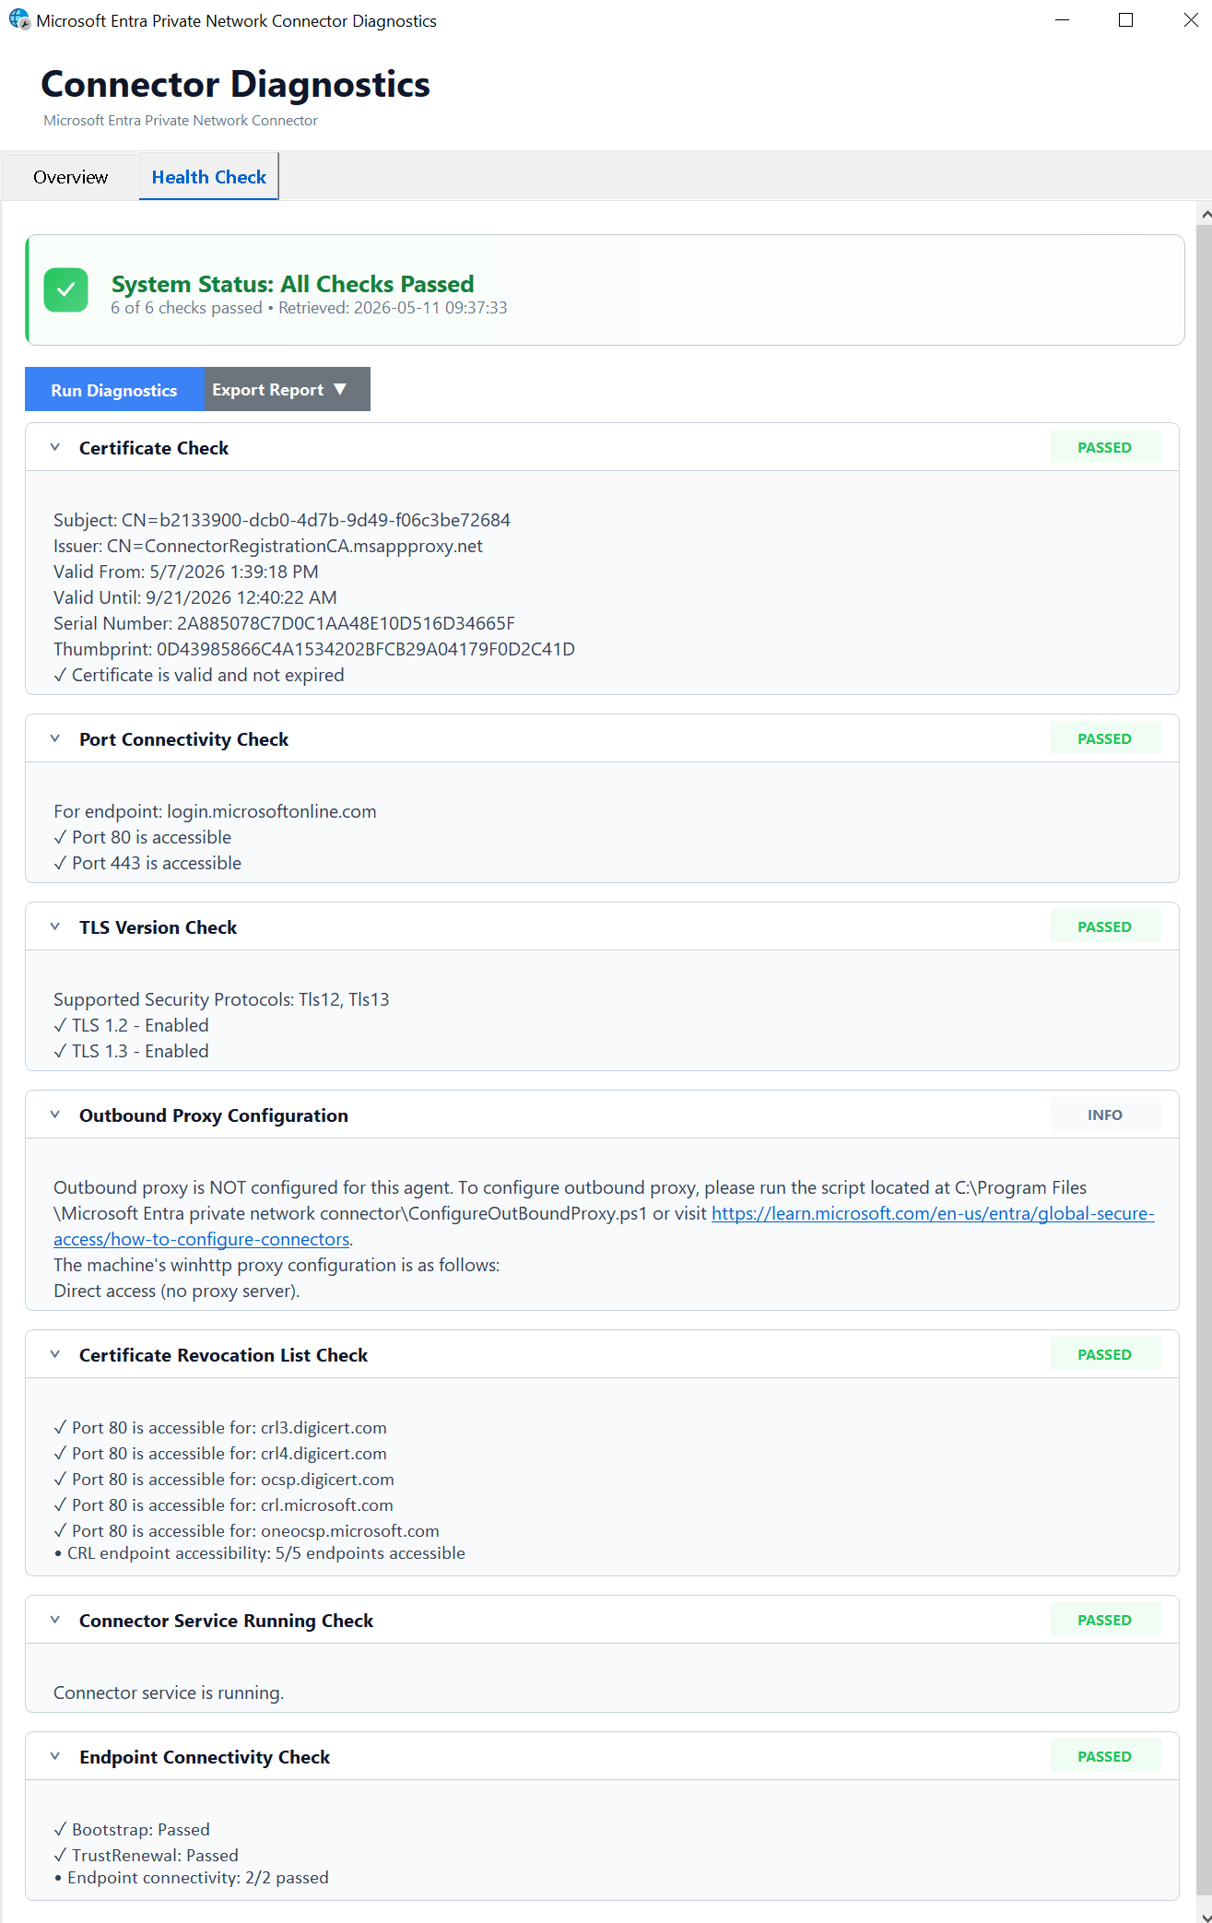Click the app globe icon in title bar

[18, 19]
